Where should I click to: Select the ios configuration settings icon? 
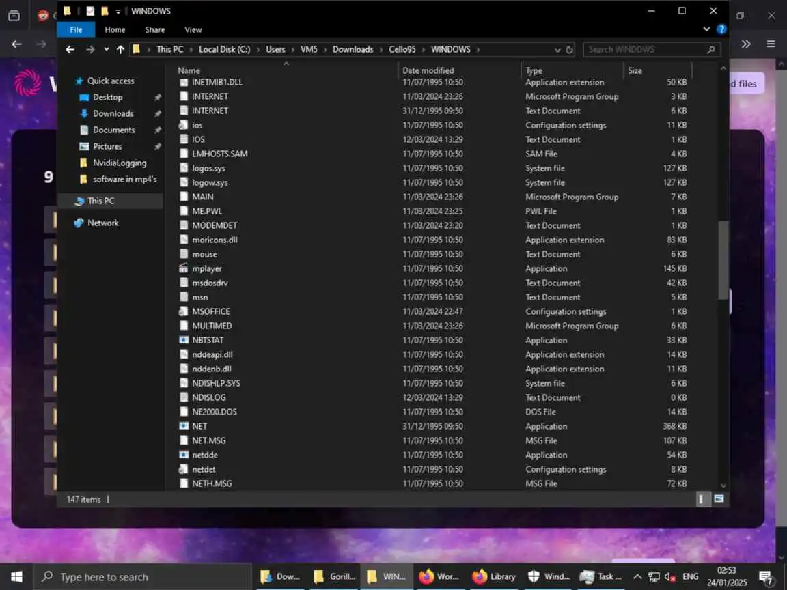coord(184,125)
